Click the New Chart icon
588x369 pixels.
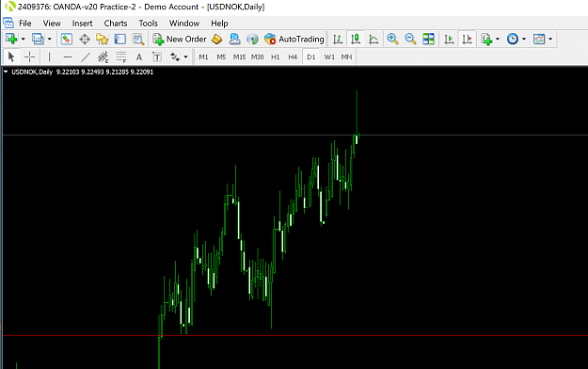(11, 39)
